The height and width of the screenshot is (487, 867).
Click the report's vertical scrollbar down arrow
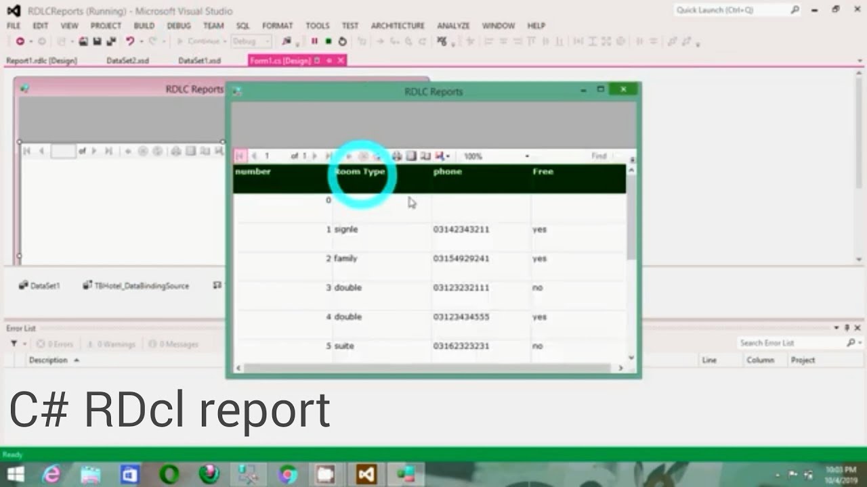(631, 358)
